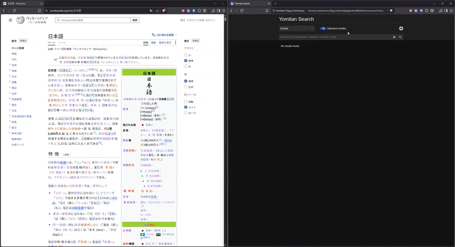Select color 自動 radio button
Image resolution: width=455 pixels, height=247 pixels.
pos(186,102)
